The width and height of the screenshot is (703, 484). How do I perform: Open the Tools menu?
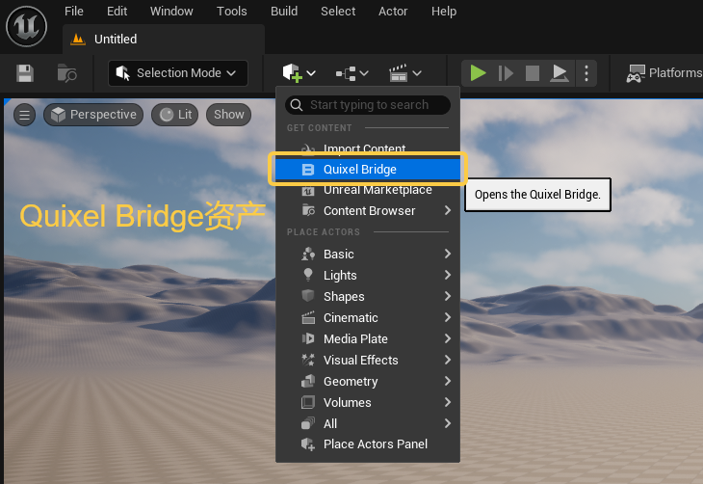(x=232, y=11)
